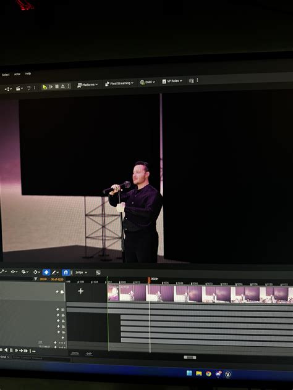Open File Explorer from the taskbar

click(198, 373)
